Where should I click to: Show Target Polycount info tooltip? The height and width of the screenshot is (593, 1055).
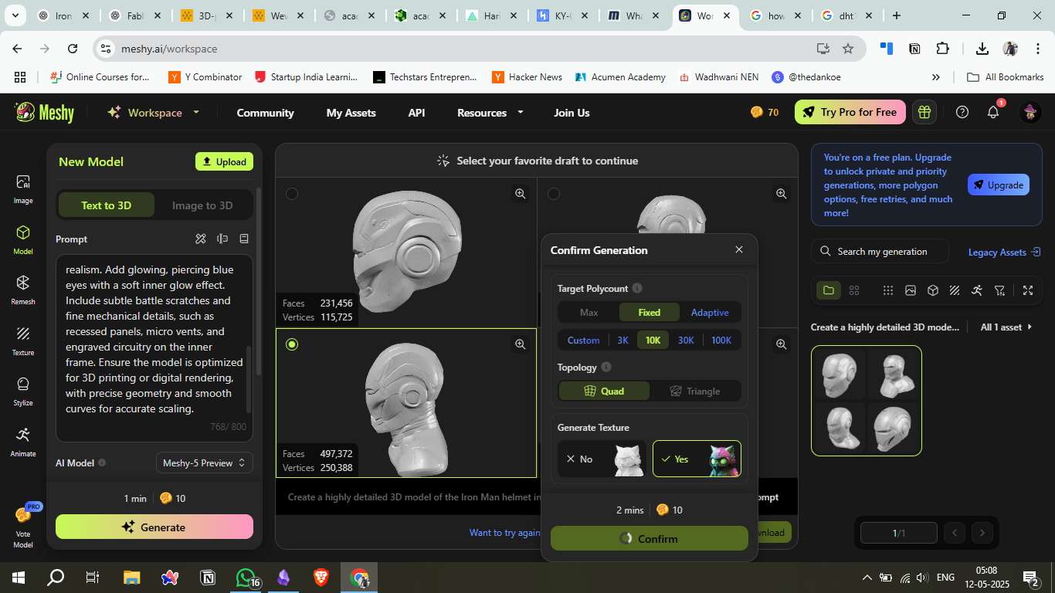[x=637, y=288]
